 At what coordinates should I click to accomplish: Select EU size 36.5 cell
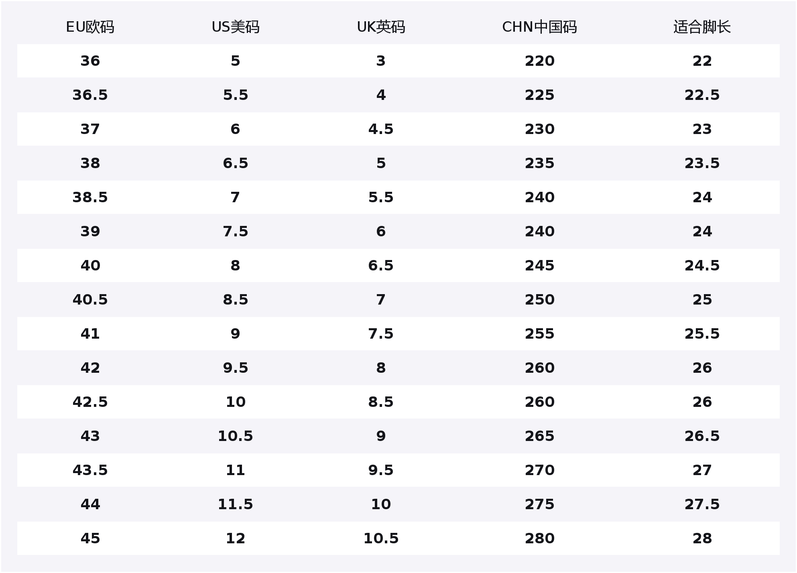point(90,95)
